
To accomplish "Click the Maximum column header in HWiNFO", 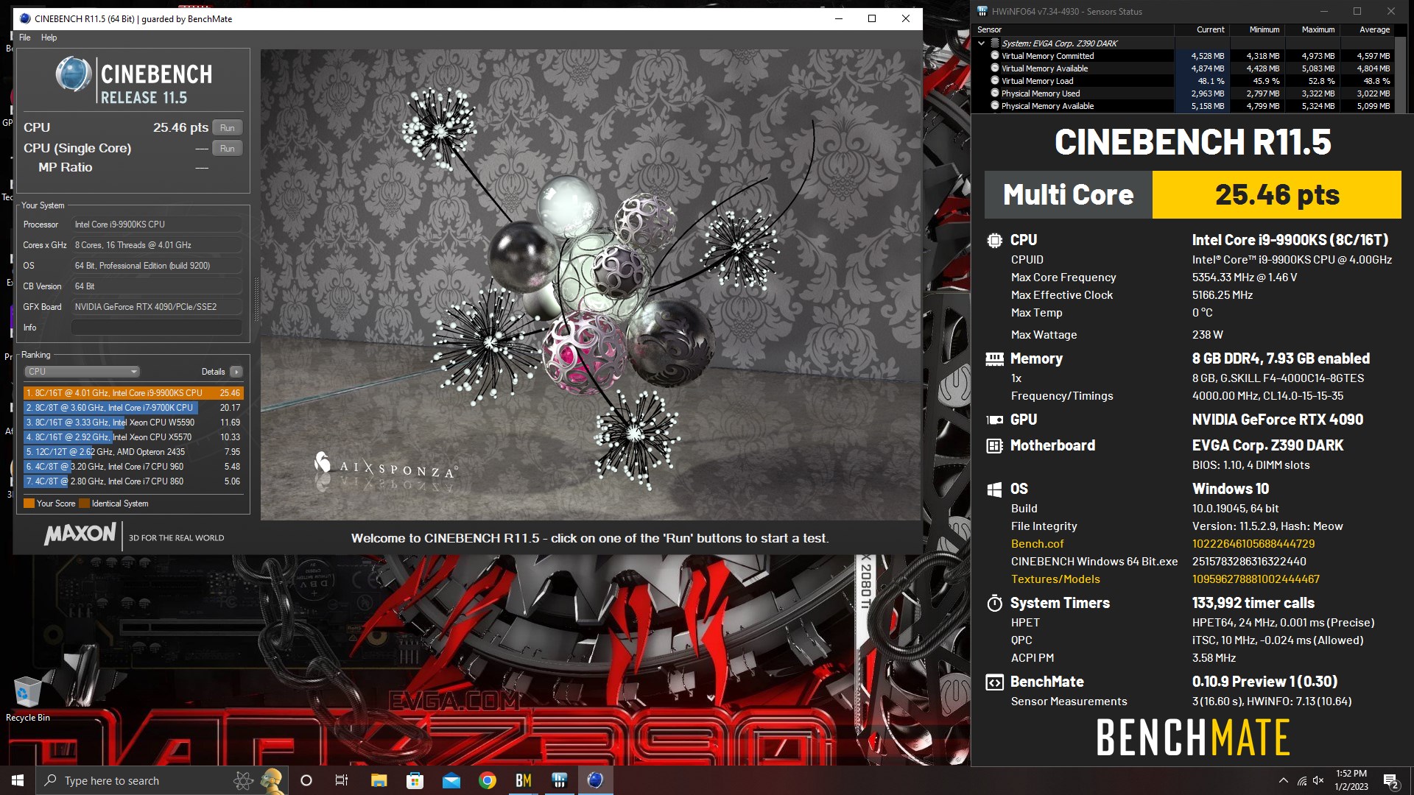I will click(1312, 29).
